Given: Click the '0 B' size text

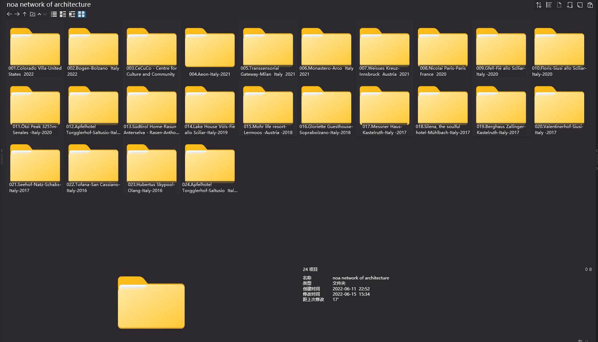Looking at the screenshot, I should pos(588,269).
